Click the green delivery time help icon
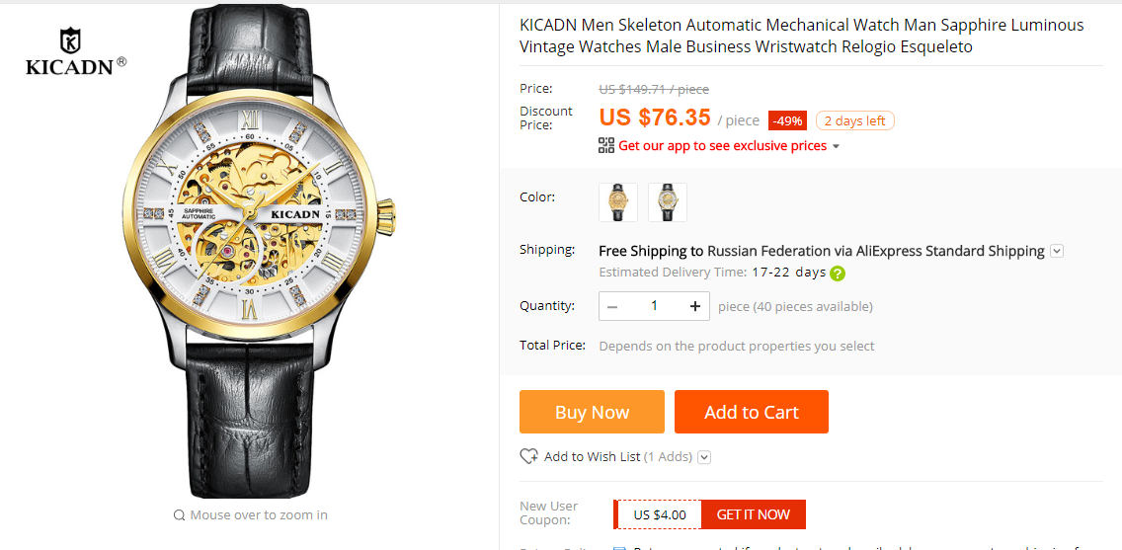This screenshot has width=1122, height=550. point(838,274)
